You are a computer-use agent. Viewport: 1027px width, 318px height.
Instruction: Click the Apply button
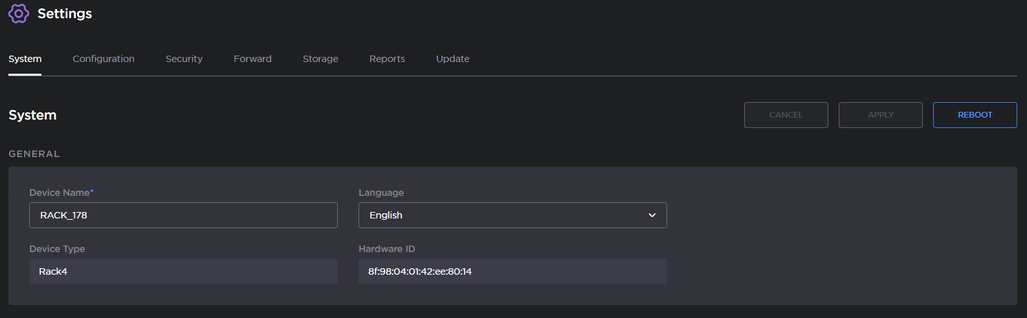(x=880, y=115)
